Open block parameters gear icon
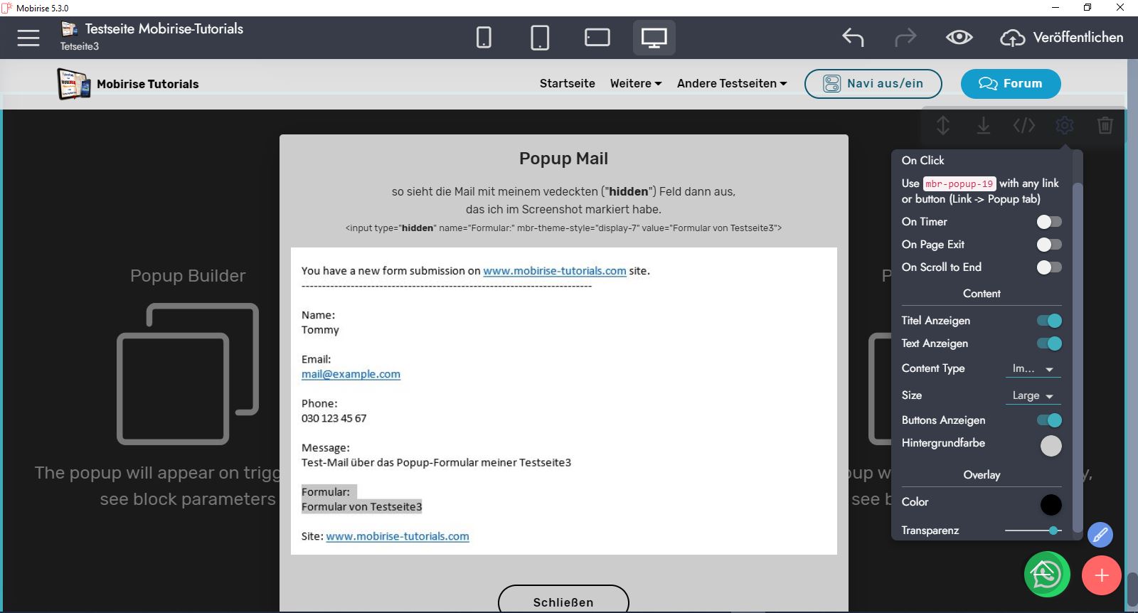Viewport: 1138px width, 613px height. (x=1065, y=125)
